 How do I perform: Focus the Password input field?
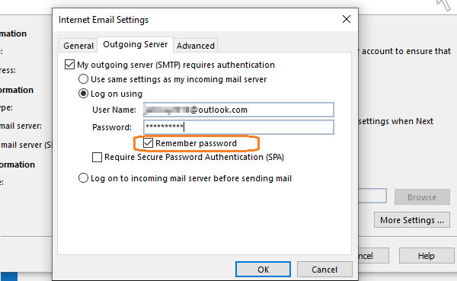[x=238, y=127]
